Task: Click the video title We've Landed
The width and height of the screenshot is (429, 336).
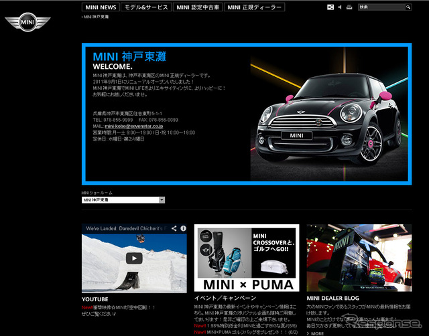Action: [126, 228]
